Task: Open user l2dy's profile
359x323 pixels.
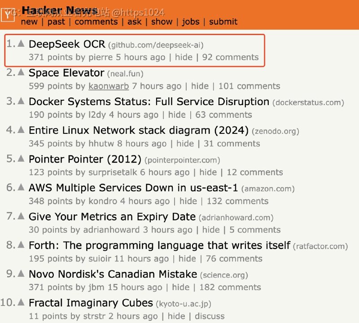Action: click(x=97, y=115)
